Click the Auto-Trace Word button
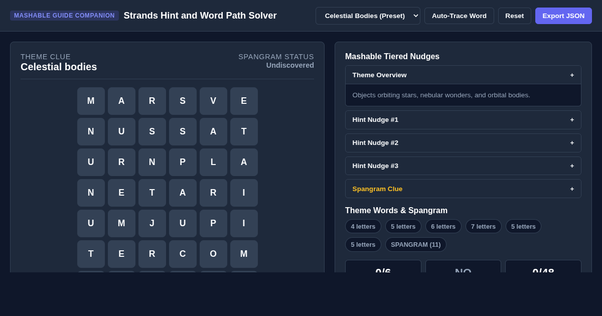Image resolution: width=602 pixels, height=316 pixels. coord(459,16)
